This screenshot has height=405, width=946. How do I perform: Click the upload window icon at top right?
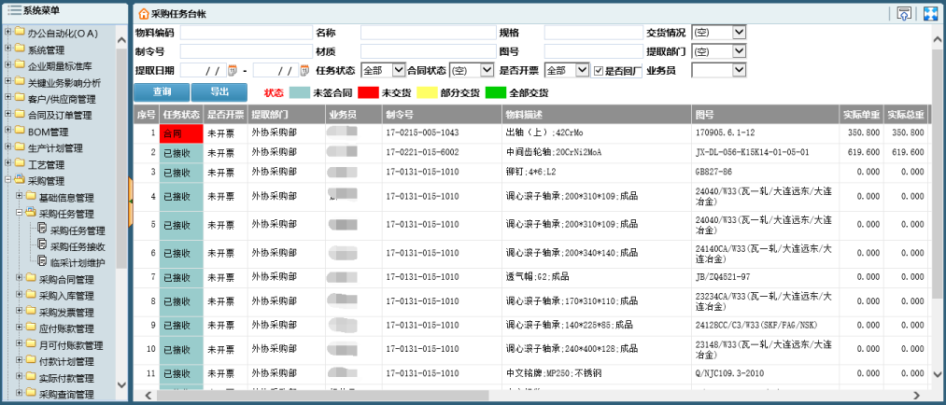[x=904, y=13]
